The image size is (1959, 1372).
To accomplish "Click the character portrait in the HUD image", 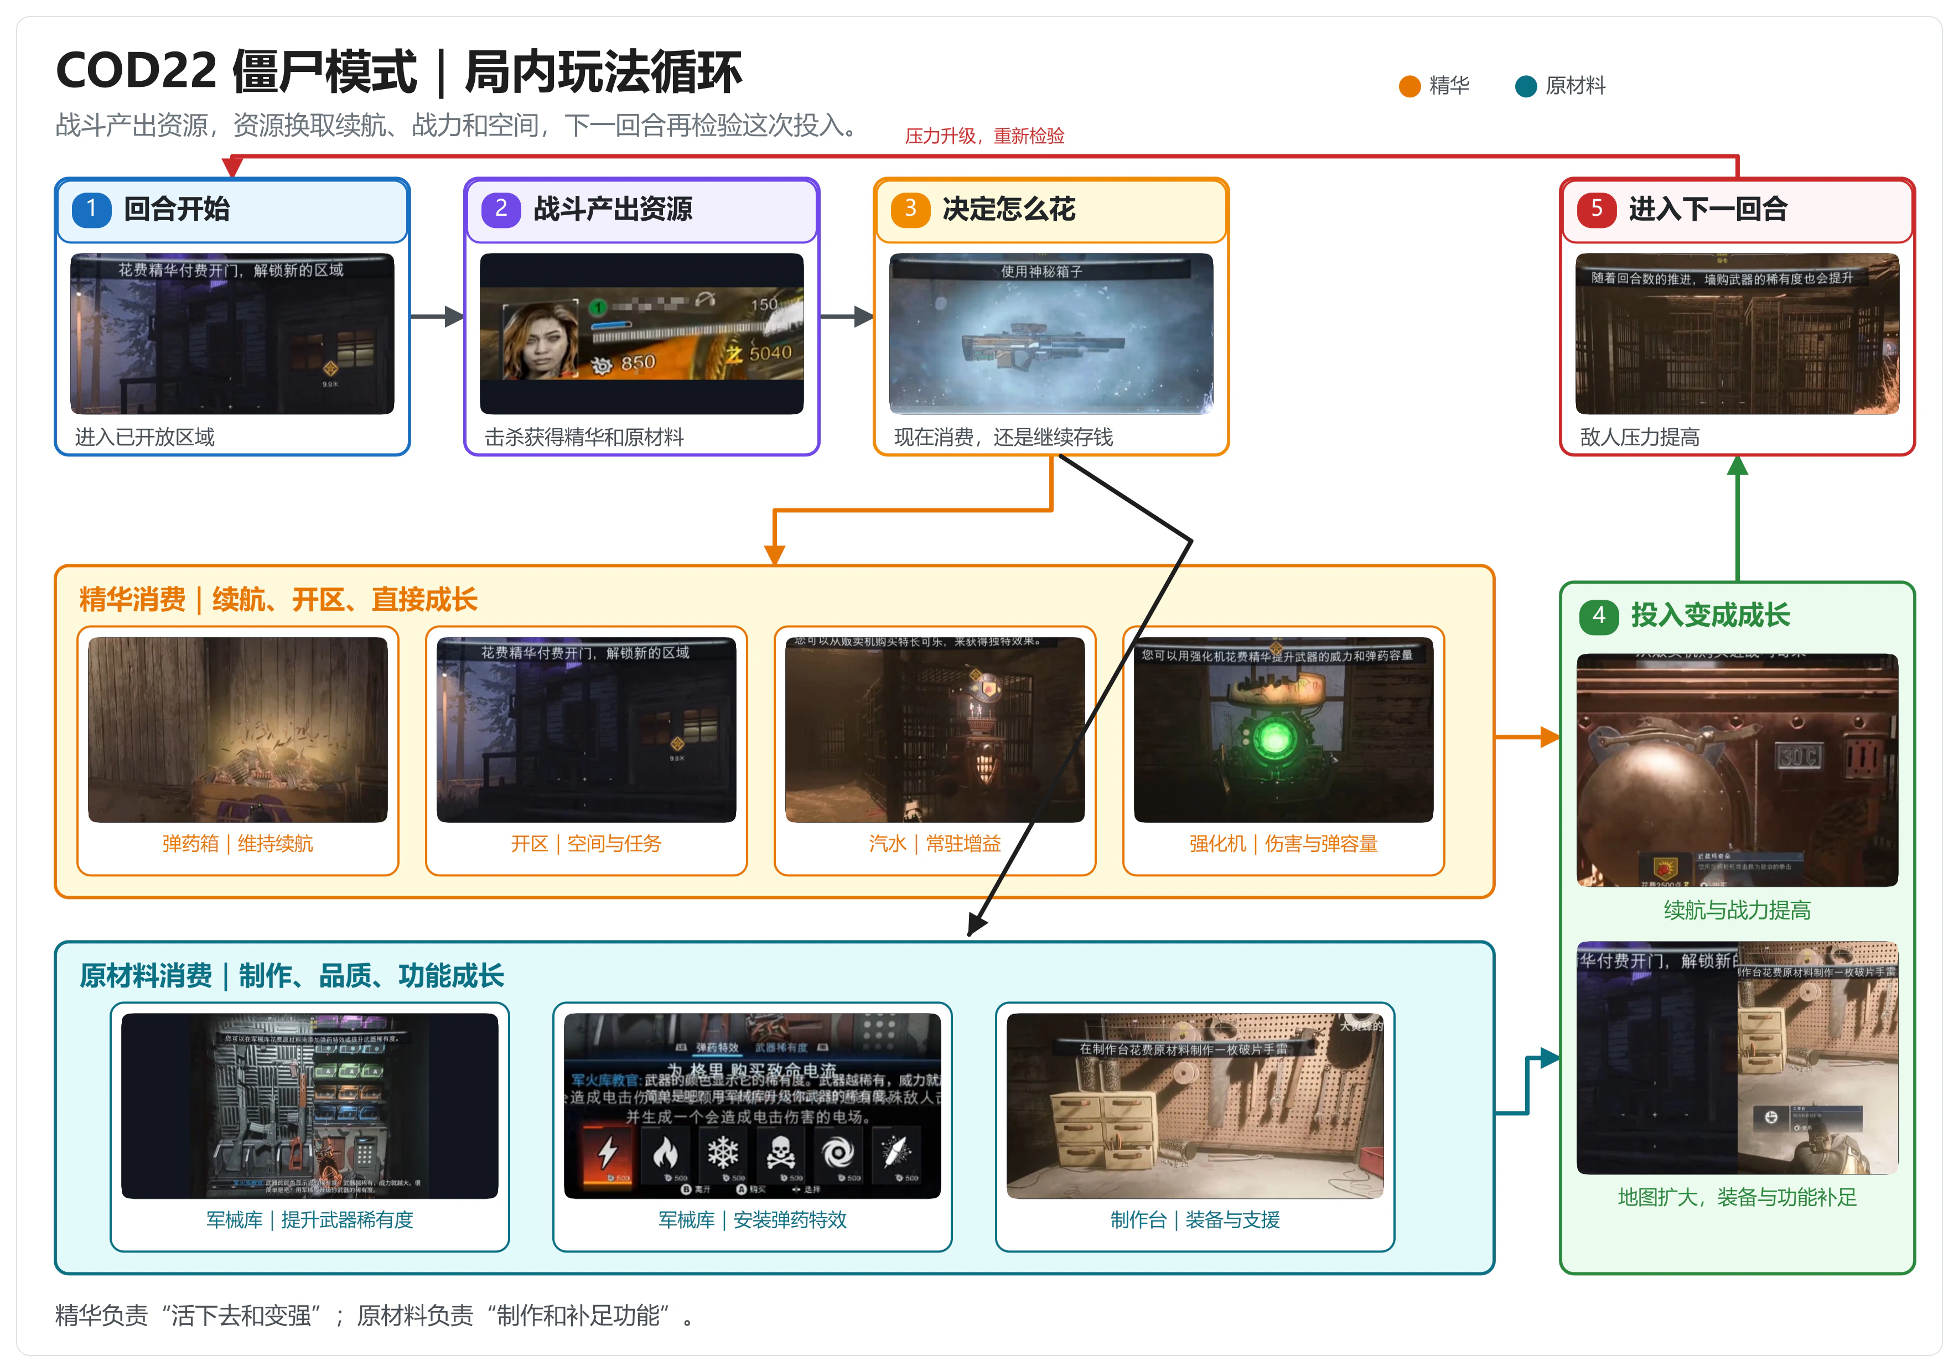I will [540, 340].
